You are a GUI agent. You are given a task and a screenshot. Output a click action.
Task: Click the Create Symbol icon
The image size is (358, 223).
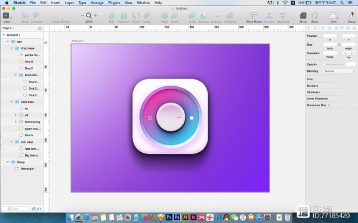coord(61,15)
